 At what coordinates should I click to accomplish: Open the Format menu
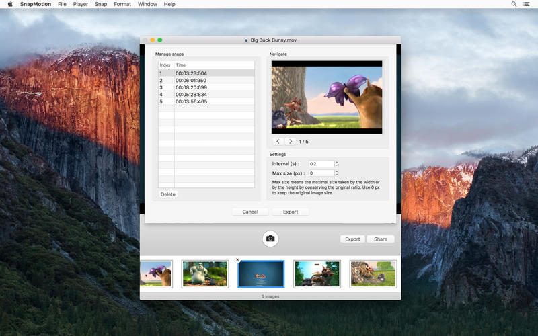tap(122, 4)
